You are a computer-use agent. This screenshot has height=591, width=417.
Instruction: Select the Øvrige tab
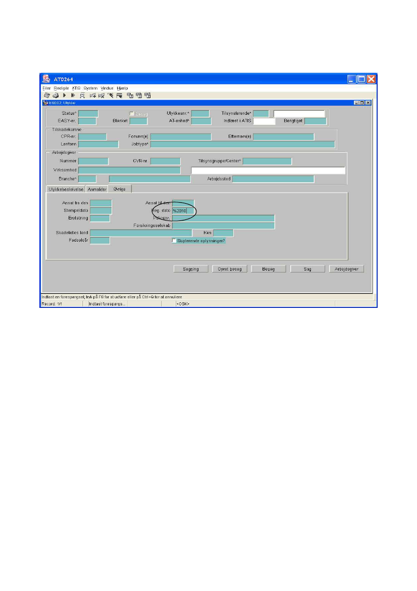click(x=120, y=189)
